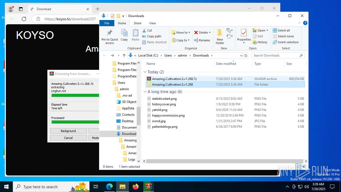The width and height of the screenshot is (341, 192).
Task: Open the Copy to dropdown
Action: (x=181, y=40)
